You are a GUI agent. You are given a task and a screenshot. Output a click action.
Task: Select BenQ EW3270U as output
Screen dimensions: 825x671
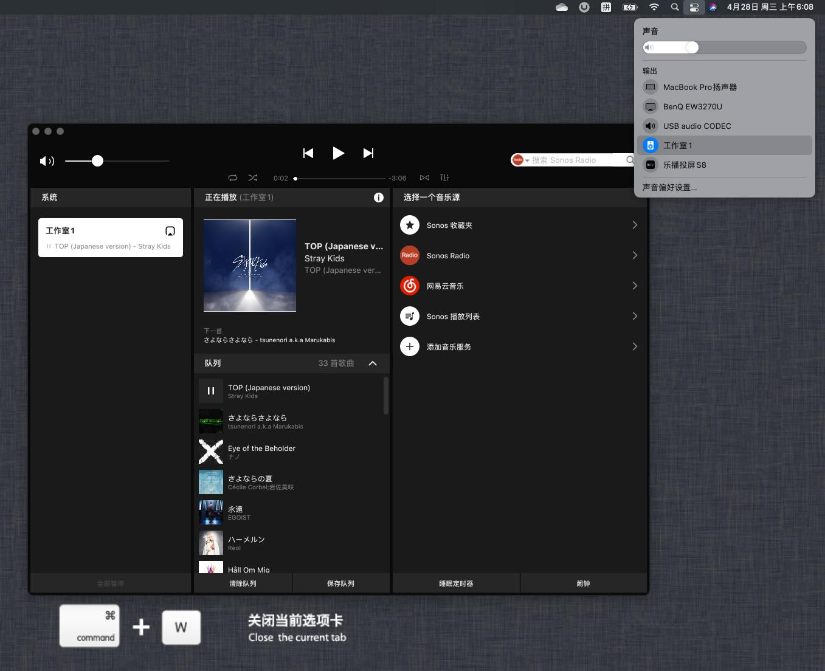[725, 106]
